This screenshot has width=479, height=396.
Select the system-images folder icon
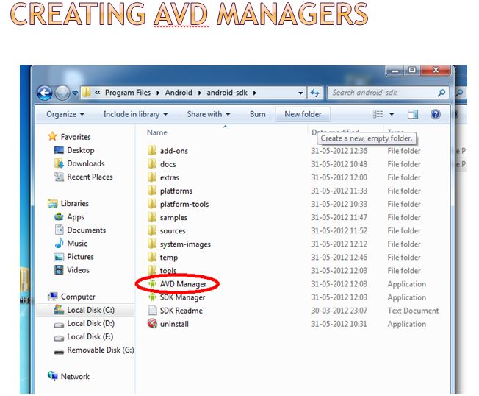pos(152,244)
